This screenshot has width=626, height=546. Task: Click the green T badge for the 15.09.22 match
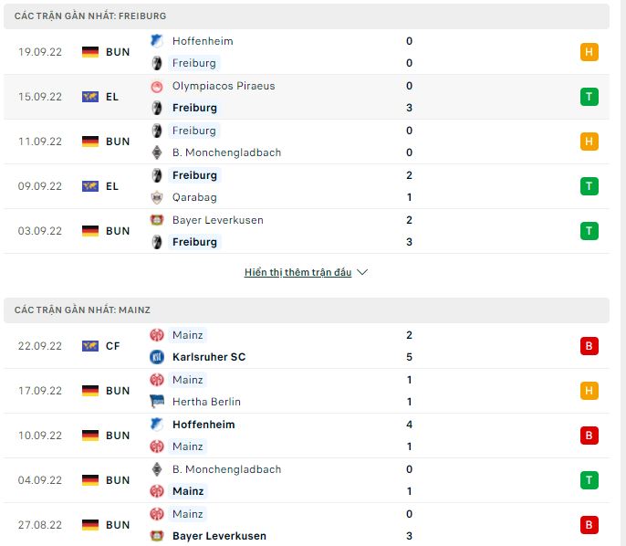click(x=589, y=97)
